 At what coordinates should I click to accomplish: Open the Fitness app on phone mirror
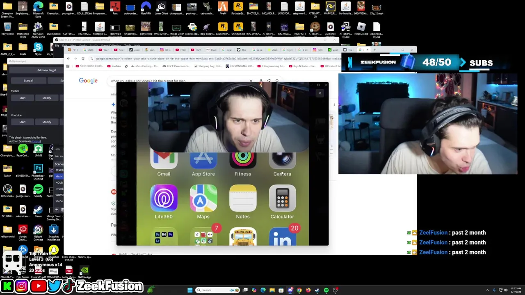tap(243, 164)
